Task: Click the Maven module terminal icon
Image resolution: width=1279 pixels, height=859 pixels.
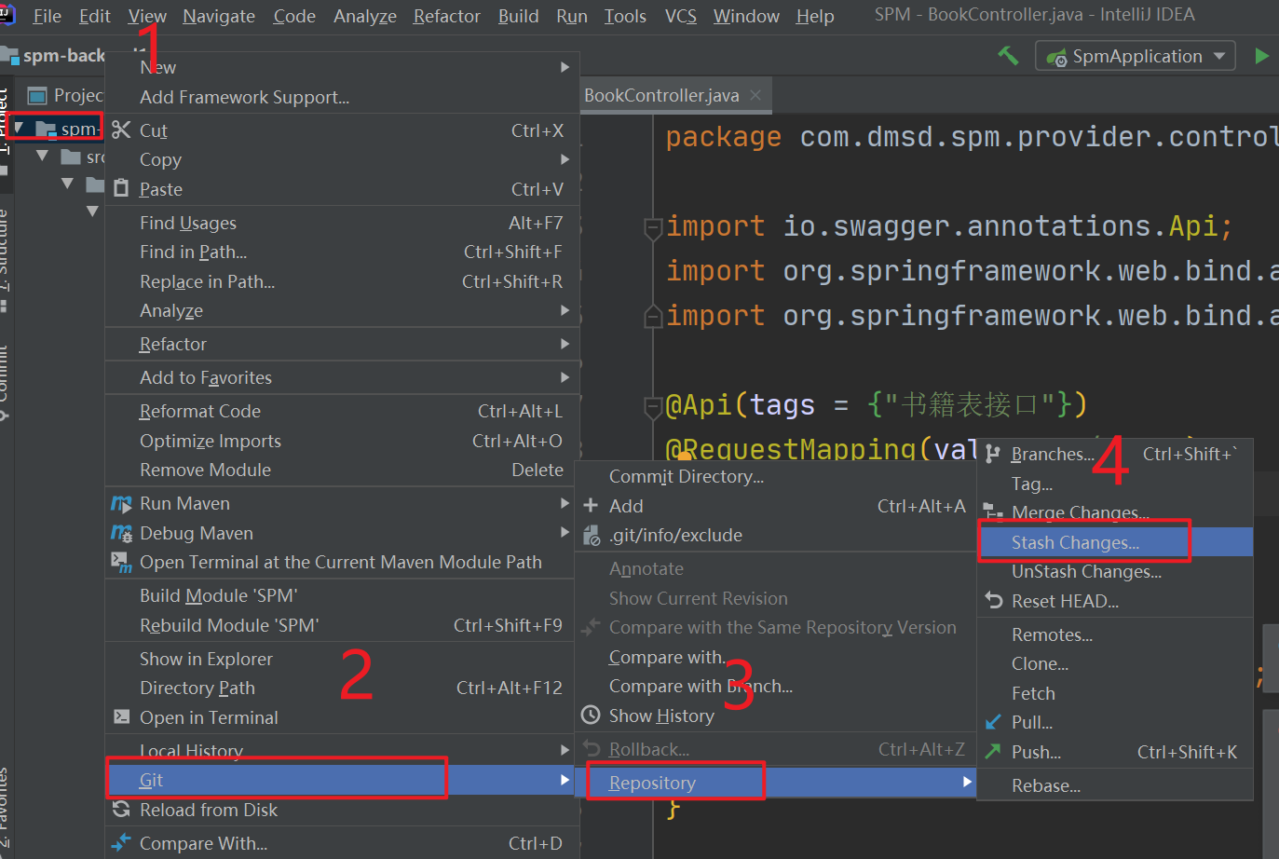Action: pyautogui.click(x=121, y=562)
